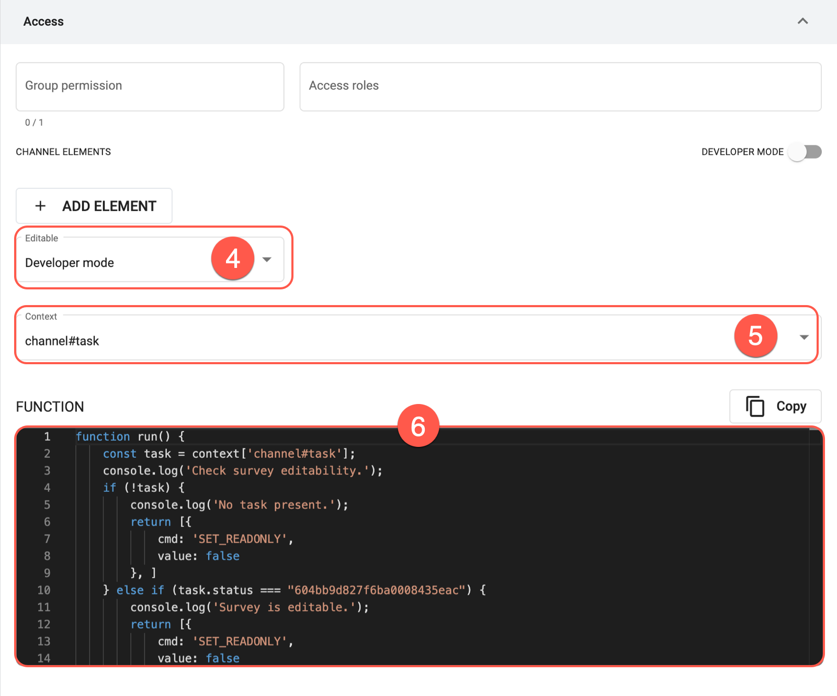Click the else if task.status line
The width and height of the screenshot is (837, 696).
tap(295, 590)
